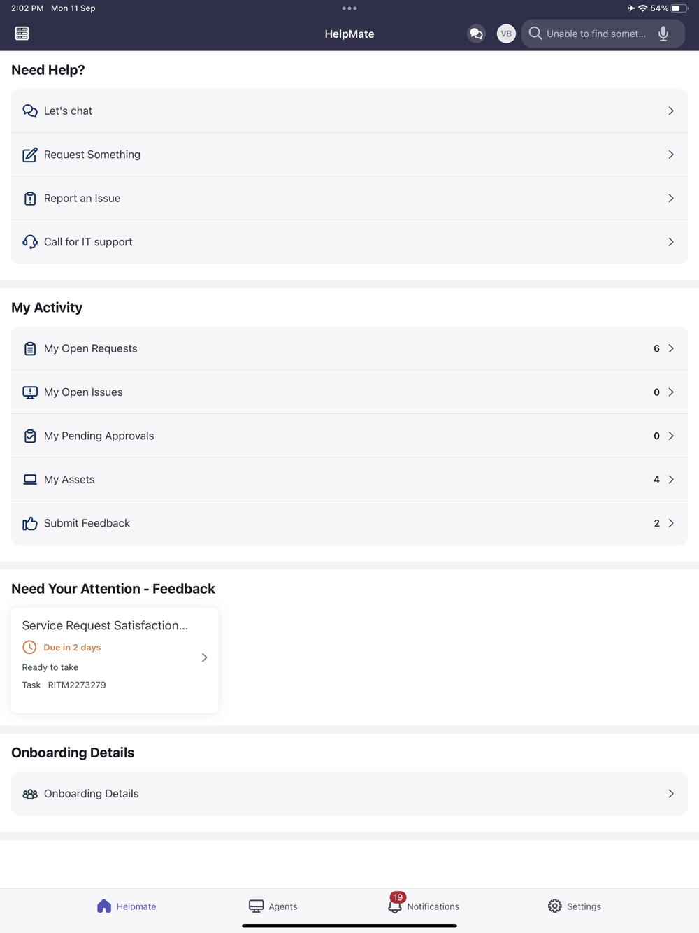Tap the Report an Issue clipboard icon

click(x=29, y=199)
